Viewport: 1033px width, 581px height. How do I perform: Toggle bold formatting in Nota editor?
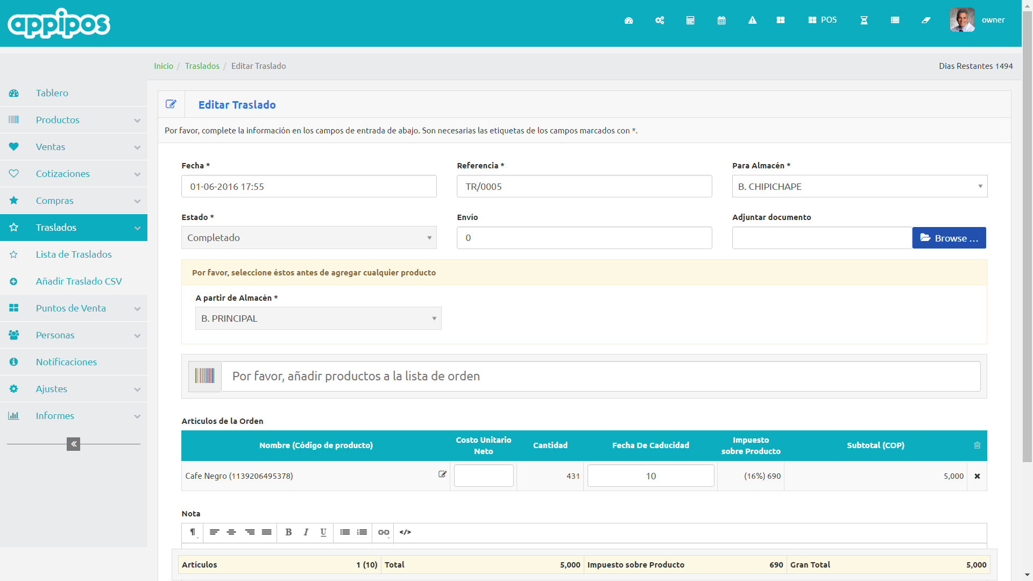coord(288,532)
